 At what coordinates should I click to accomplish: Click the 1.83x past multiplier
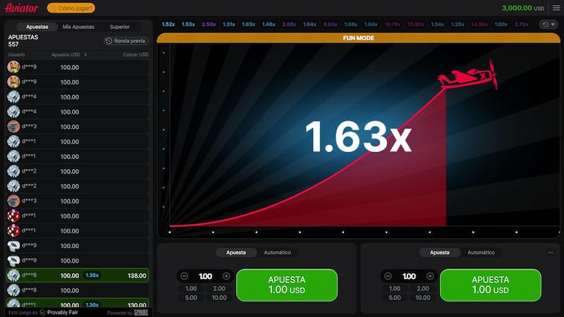249,25
